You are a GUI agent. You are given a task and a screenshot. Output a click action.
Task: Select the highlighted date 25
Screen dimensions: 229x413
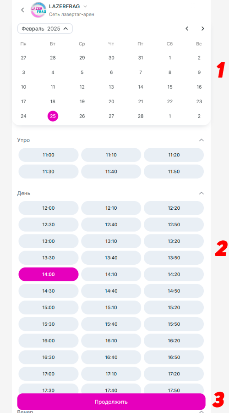point(53,116)
